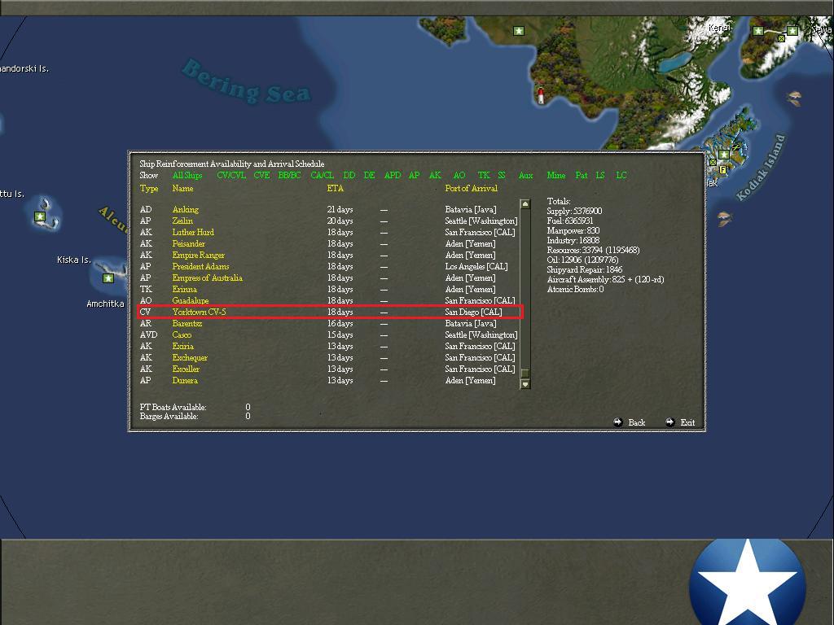Viewport: 834px width, 625px height.
Task: Switch to the AK ship type tab
Action: coord(434,175)
